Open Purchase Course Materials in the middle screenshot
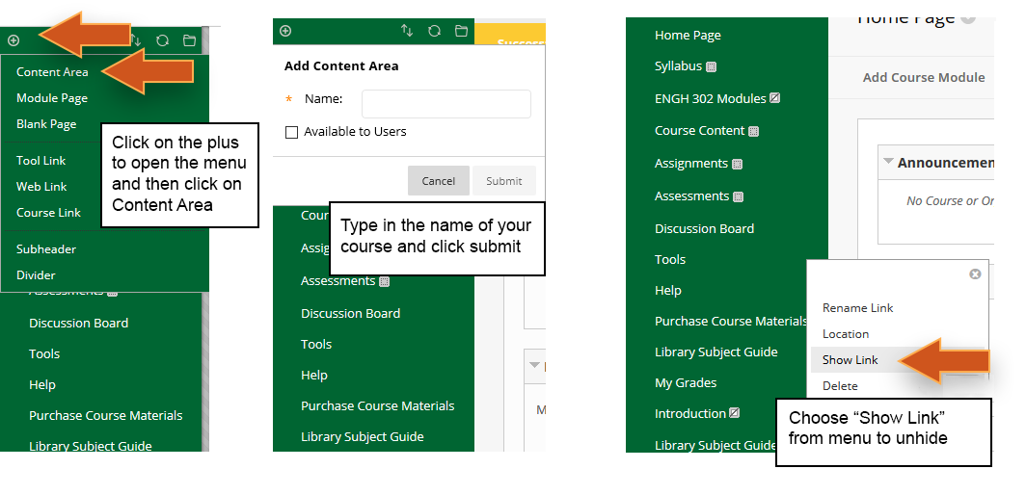This screenshot has width=1026, height=495. pos(378,405)
